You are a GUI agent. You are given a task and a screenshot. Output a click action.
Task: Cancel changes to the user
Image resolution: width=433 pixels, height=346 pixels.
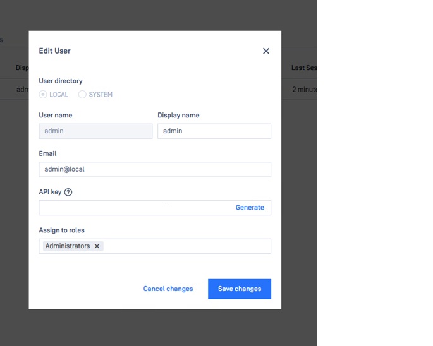pos(168,289)
